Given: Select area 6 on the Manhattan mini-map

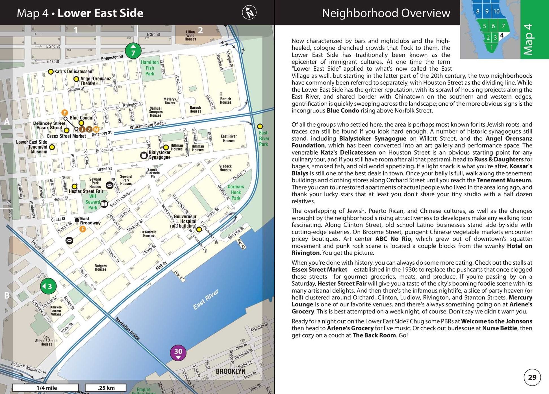Looking at the screenshot, I should 493,26.
